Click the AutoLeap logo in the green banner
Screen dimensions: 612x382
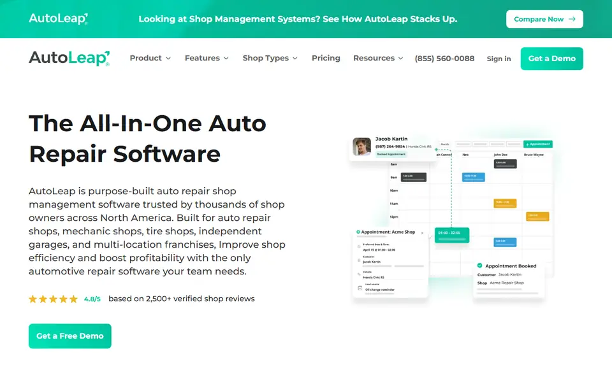59,18
